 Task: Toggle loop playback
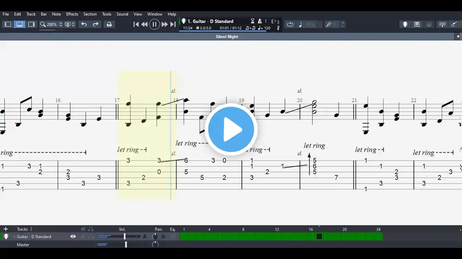[x=290, y=24]
